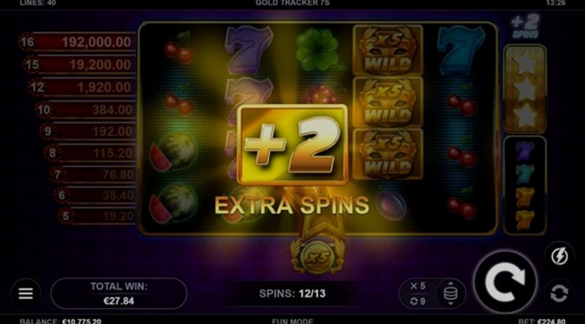Click the TOTAL WIN display
Image resolution: width=585 pixels, height=324 pixels.
pyautogui.click(x=119, y=293)
